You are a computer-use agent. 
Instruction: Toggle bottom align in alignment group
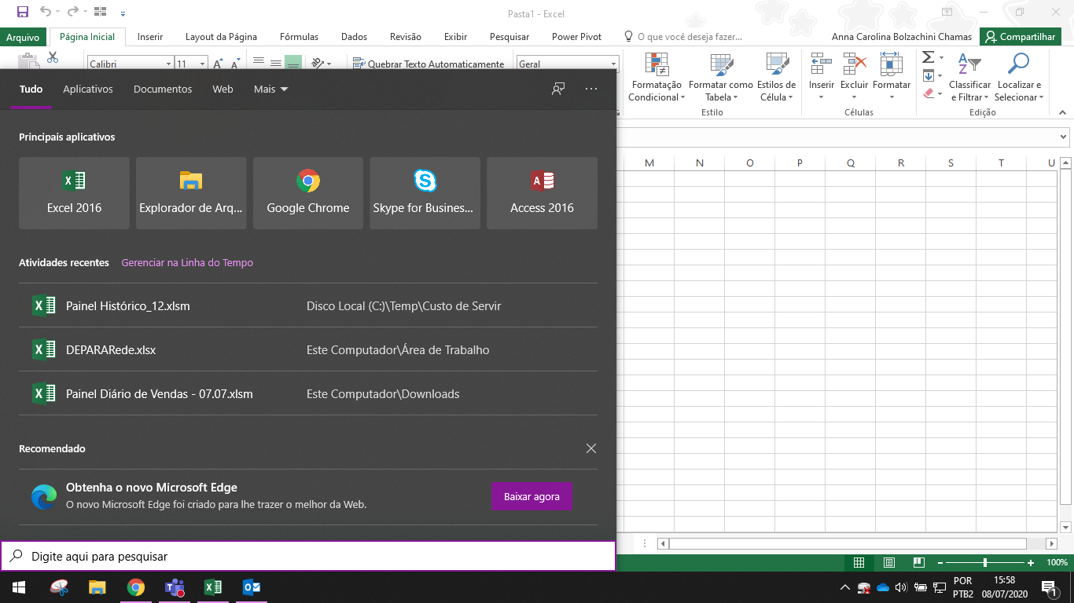click(x=292, y=64)
